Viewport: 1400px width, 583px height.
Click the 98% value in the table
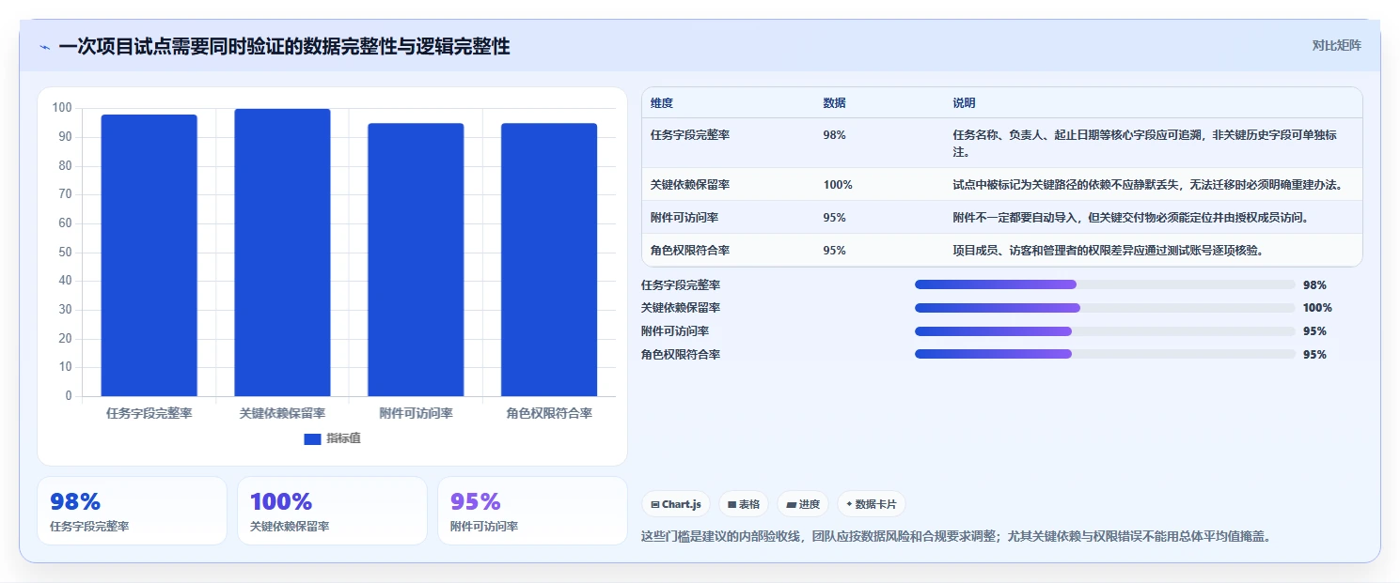[834, 135]
